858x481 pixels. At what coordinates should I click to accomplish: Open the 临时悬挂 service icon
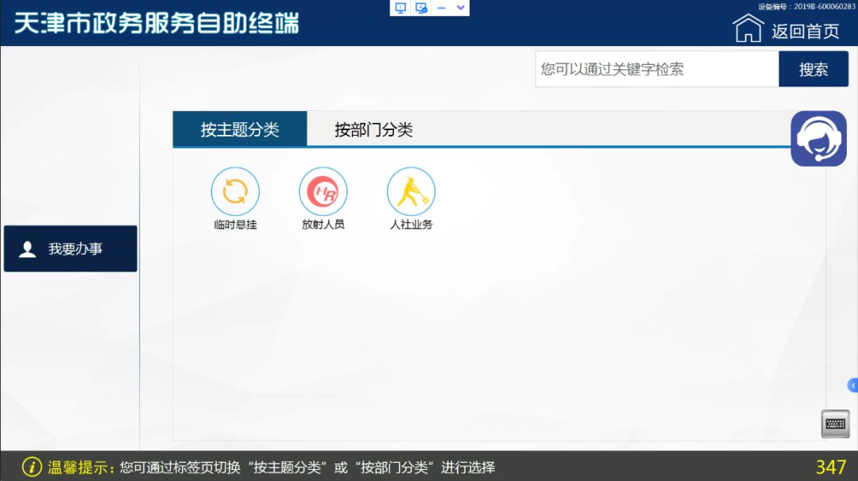click(x=235, y=191)
